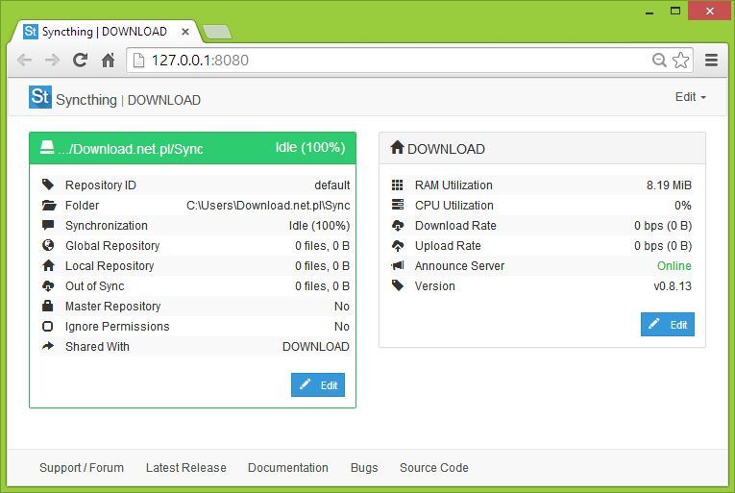Open the Source Code footer link

pos(434,467)
